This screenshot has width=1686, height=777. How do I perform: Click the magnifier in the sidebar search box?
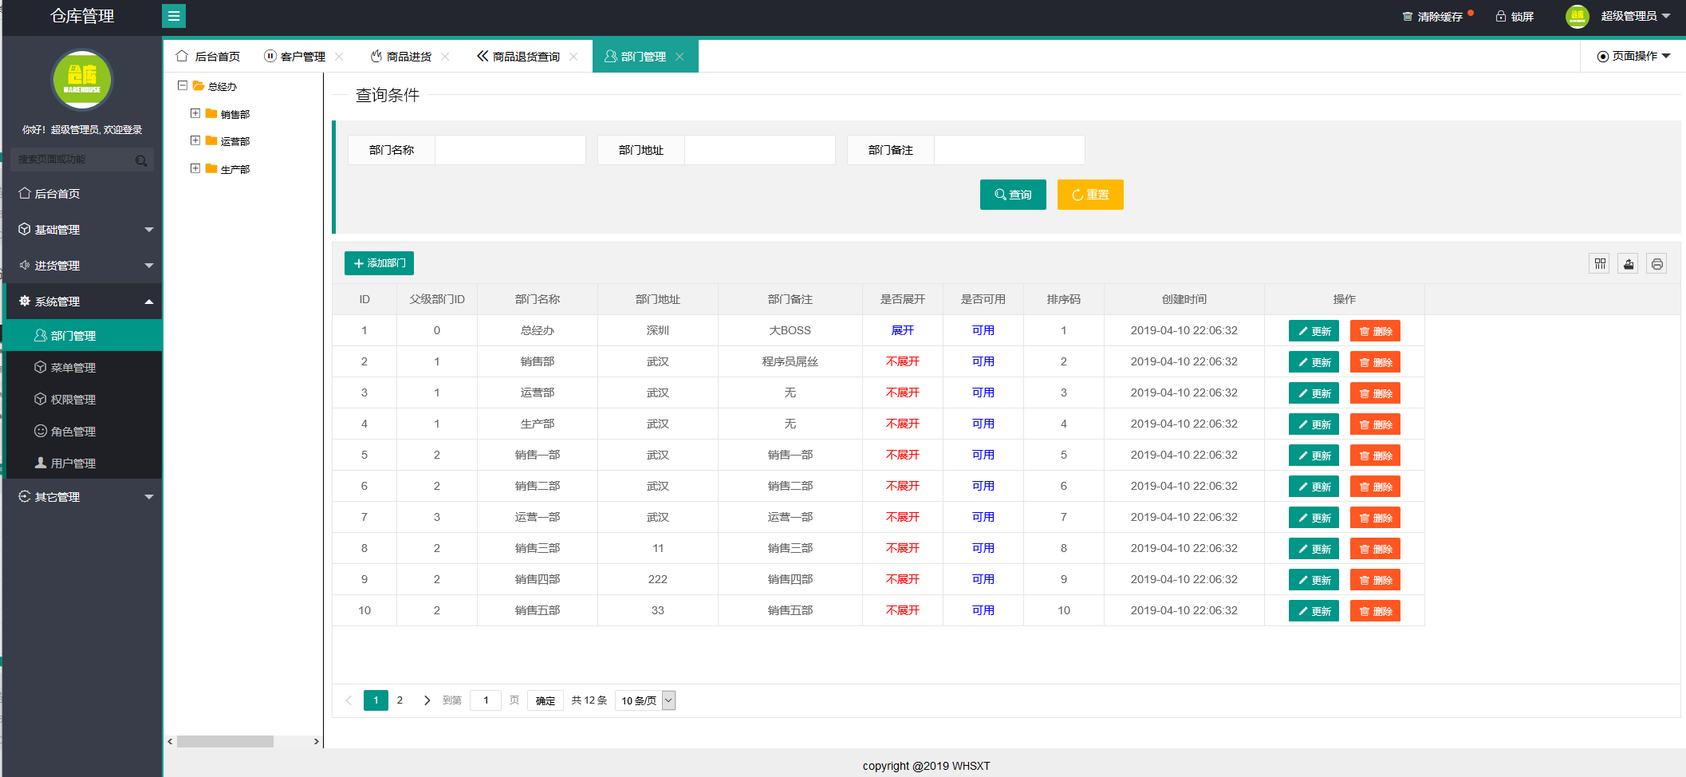[x=142, y=160]
